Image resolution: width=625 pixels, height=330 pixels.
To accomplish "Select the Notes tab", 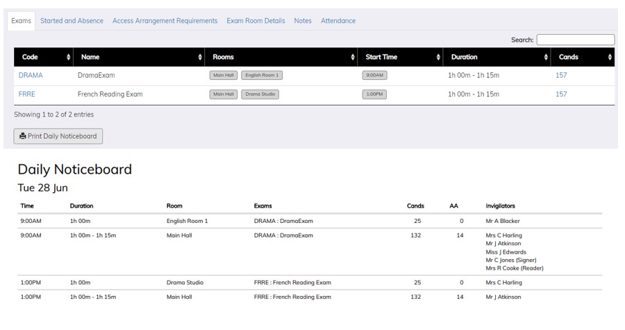I will (x=303, y=21).
